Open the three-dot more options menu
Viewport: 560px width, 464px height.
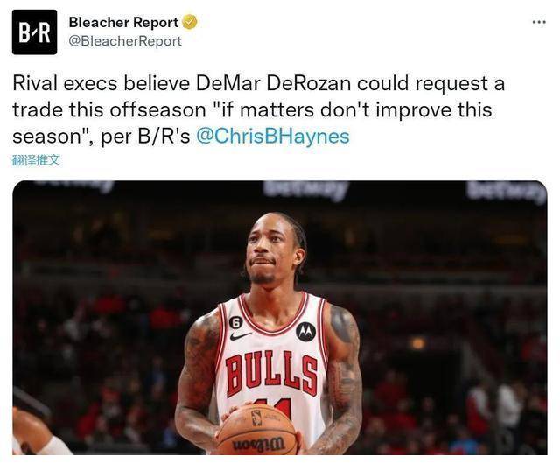point(539,22)
